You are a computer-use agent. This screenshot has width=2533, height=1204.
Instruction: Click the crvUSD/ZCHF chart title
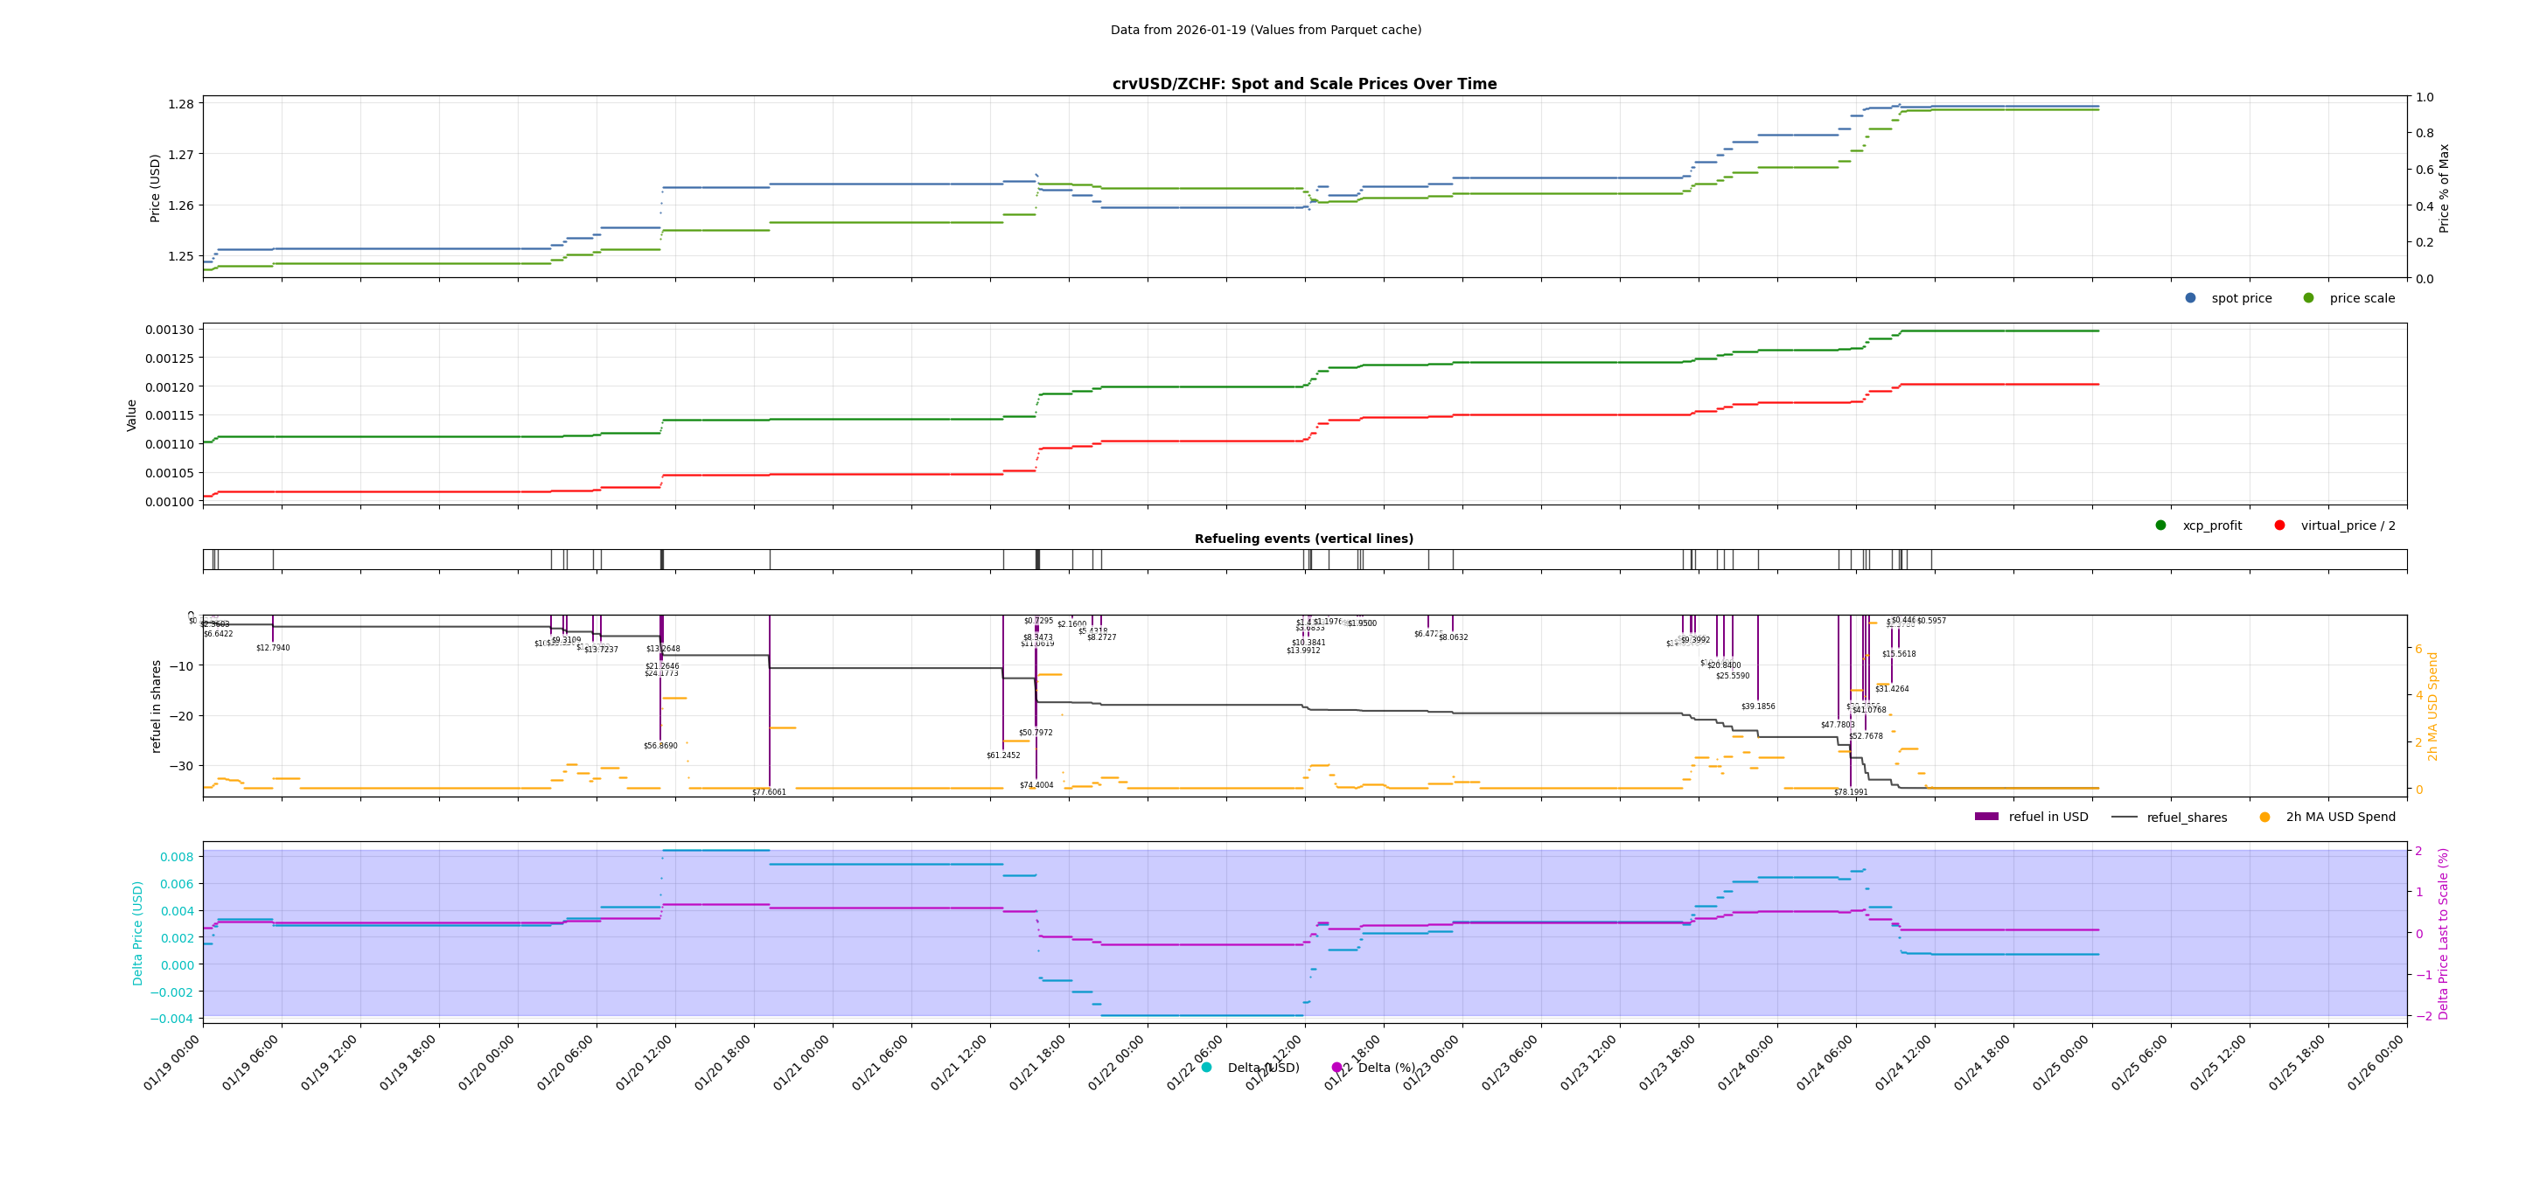tap(1304, 84)
